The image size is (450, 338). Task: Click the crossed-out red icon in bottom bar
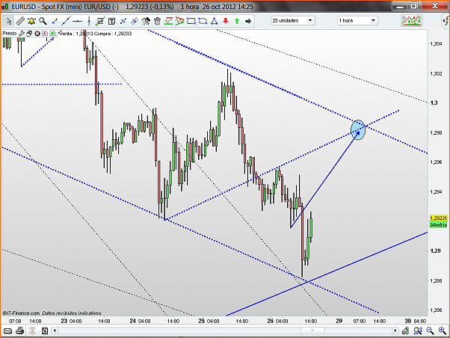(32, 331)
